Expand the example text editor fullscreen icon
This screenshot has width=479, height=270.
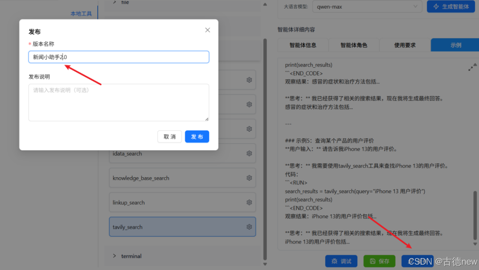point(470,69)
